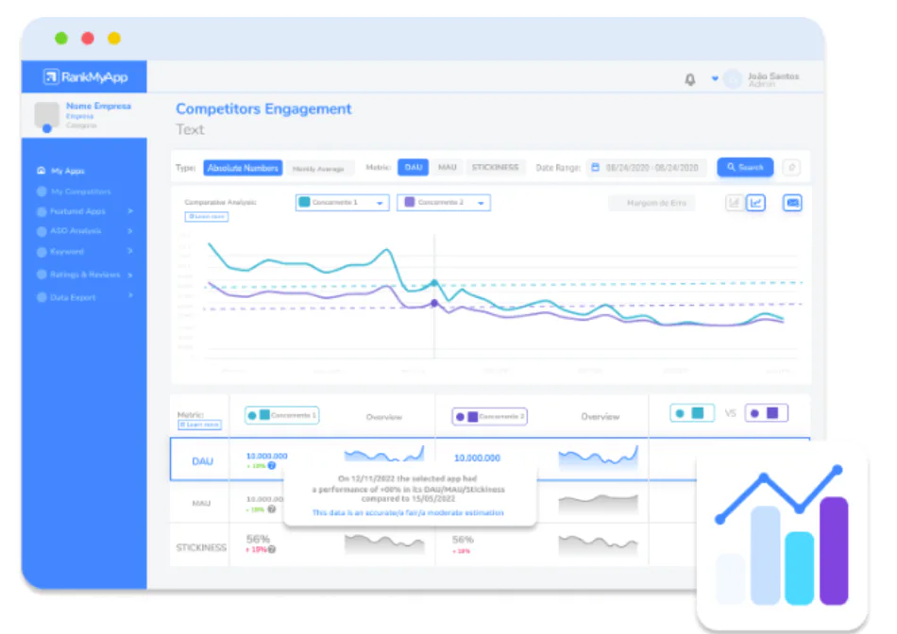897x634 pixels.
Task: Expand the Featured Apps chevron
Action: [130, 211]
